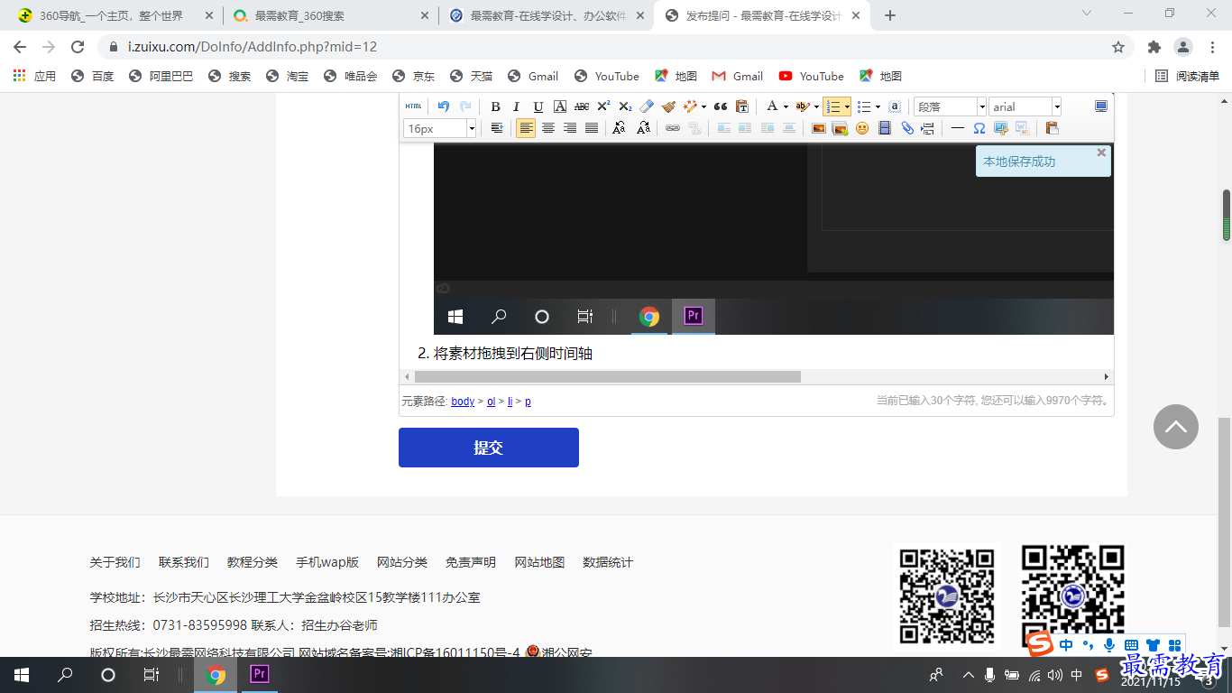
Task: Click ol in element path
Action: (492, 402)
